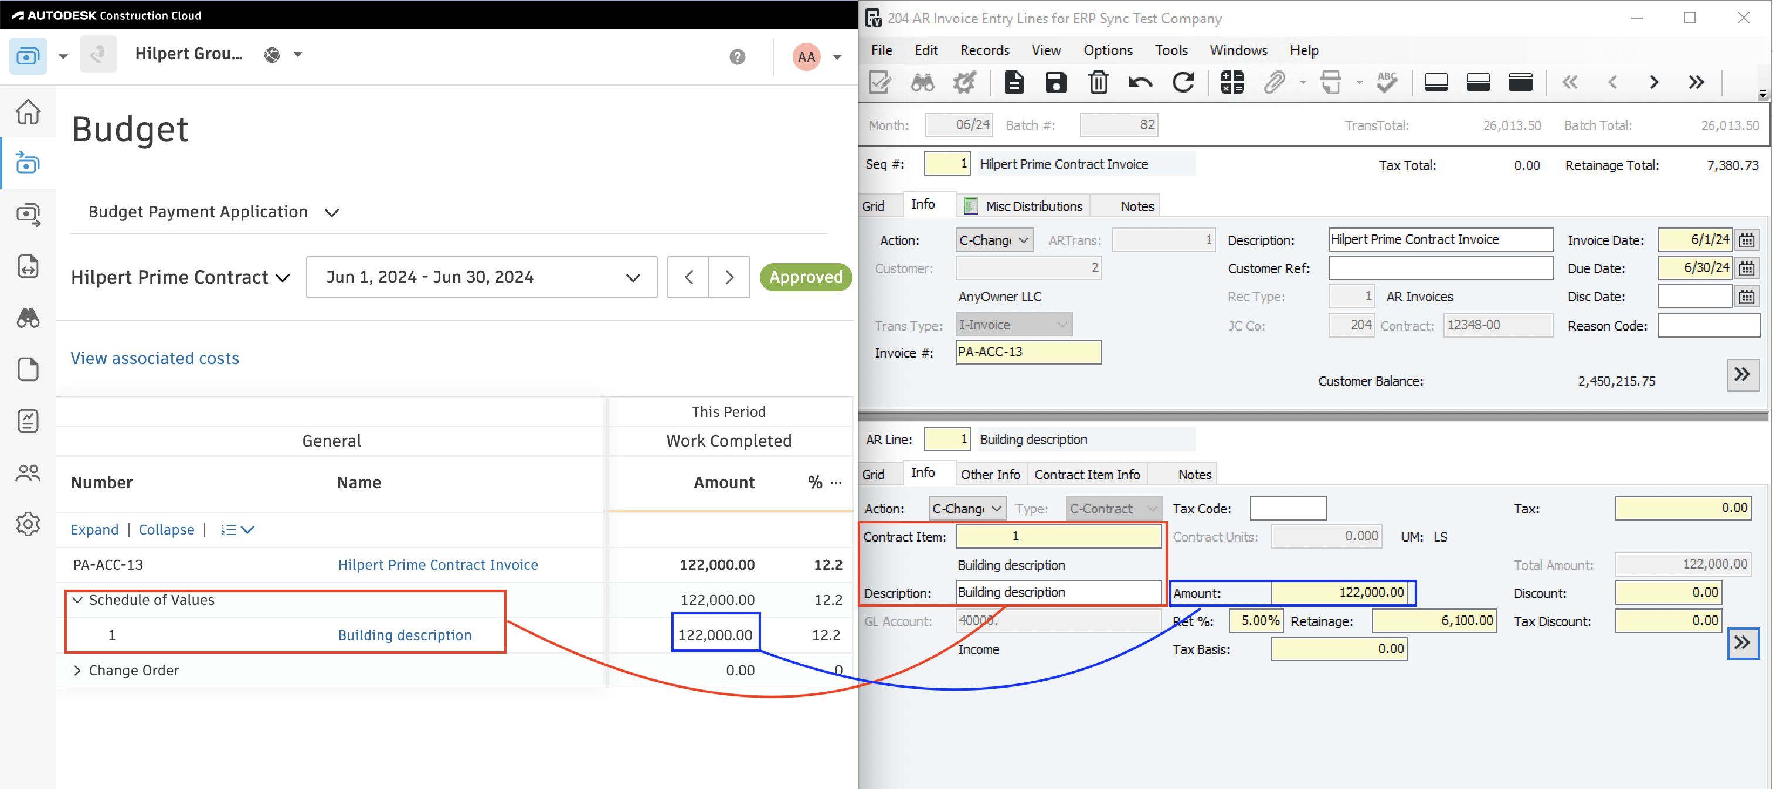
Task: Click the Customer Ref input field
Action: (x=1440, y=267)
